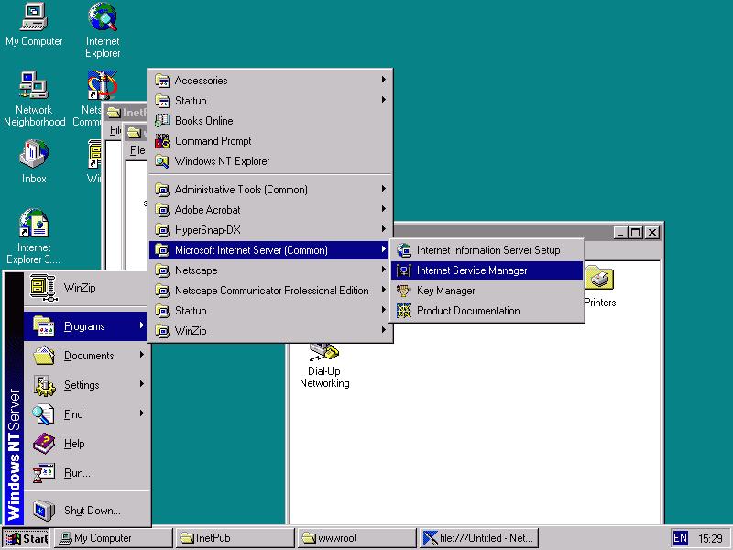Screen dimensions: 733x550
Task: Open Internet Service Manager
Action: 472,270
